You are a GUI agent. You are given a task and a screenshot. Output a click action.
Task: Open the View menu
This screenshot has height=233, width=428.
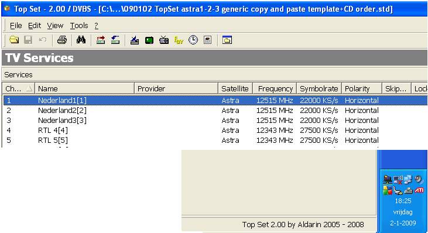pyautogui.click(x=55, y=26)
